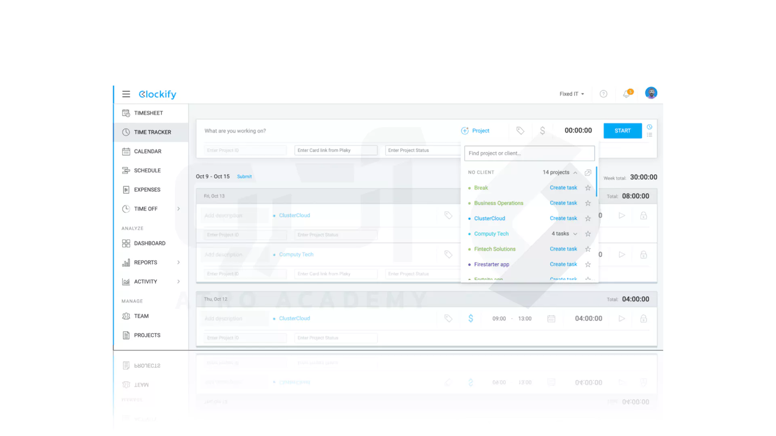Screen dimensions: 776x436
Task: Open the calendar icon on Thu Oct 12 entry
Action: tap(551, 319)
